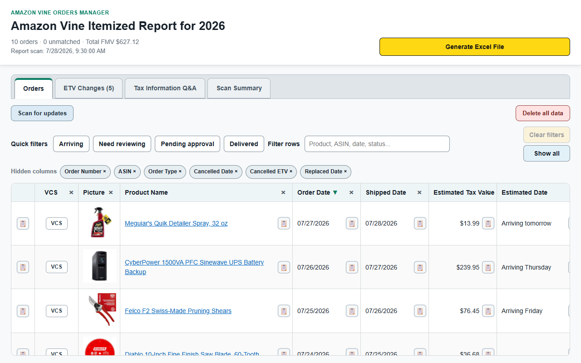Restore the hidden Order Type column chip
This screenshot has height=363, width=581.
[x=165, y=172]
